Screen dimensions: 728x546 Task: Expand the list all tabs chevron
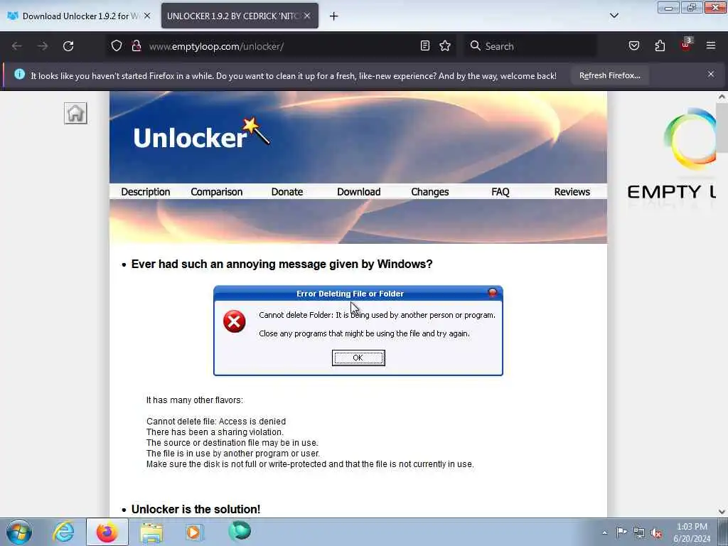(x=614, y=16)
